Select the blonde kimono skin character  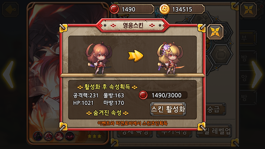point(170,58)
